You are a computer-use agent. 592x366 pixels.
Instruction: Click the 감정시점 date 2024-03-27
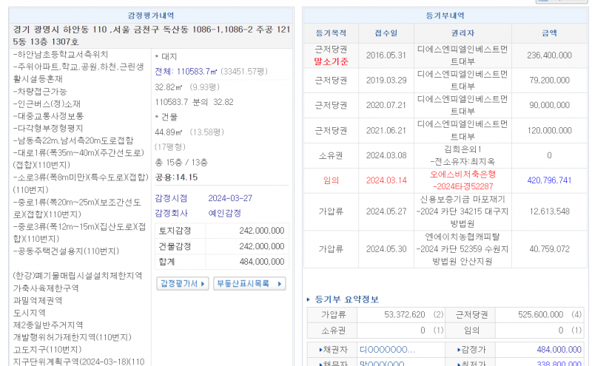pyautogui.click(x=230, y=198)
